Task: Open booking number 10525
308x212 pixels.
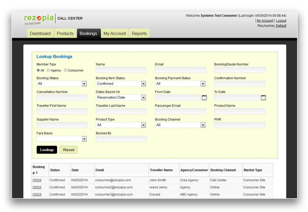Action: pos(37,187)
